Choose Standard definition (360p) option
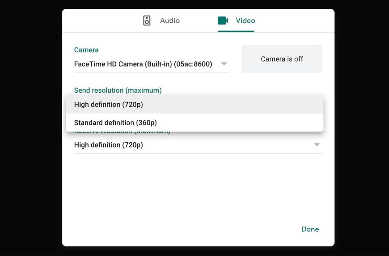 tap(115, 123)
